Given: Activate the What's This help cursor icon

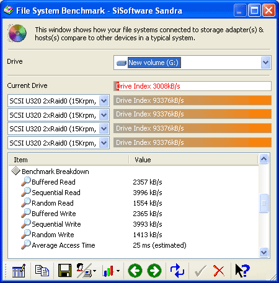Looking at the screenshot, I should pyautogui.click(x=242, y=271).
